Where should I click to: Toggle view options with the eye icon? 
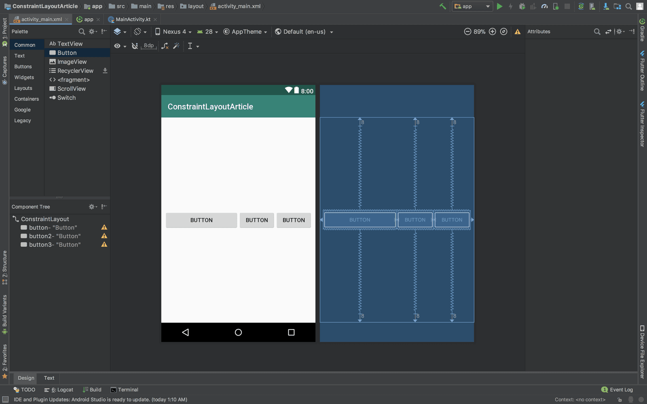117,46
